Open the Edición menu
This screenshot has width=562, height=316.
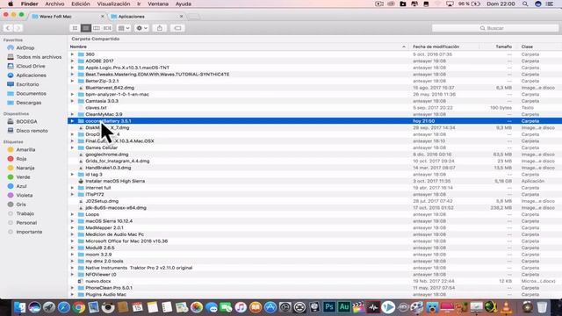pyautogui.click(x=80, y=4)
